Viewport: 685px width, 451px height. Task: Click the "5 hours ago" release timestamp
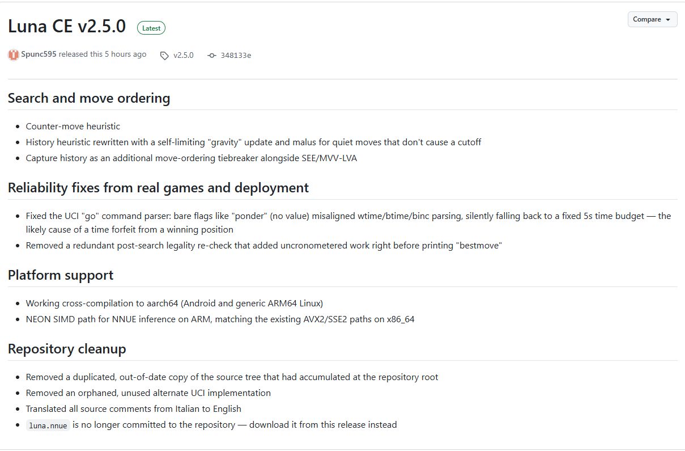coord(125,54)
